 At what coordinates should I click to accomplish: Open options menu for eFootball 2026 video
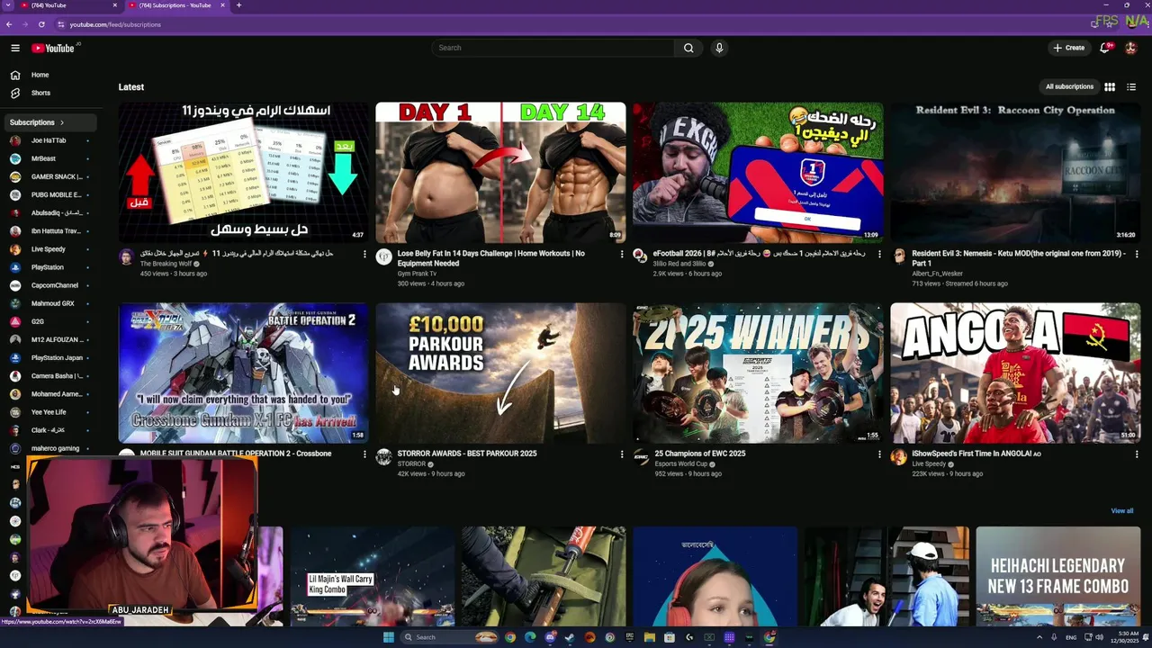click(879, 255)
